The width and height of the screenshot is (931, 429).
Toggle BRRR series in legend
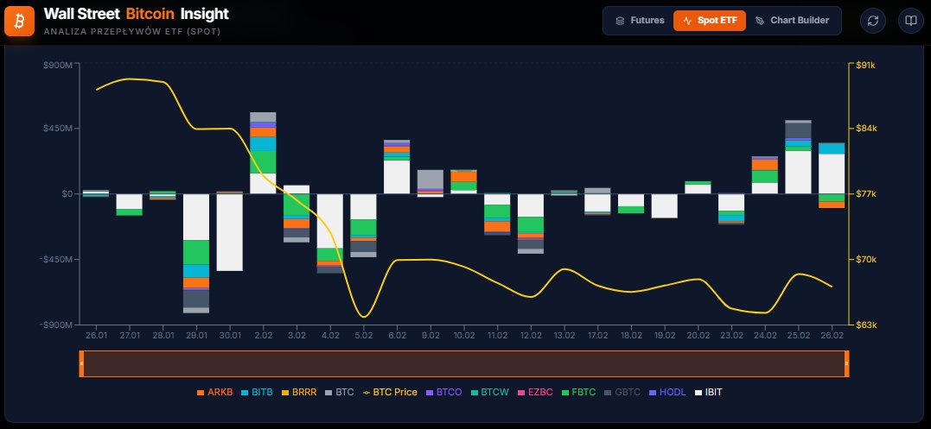(299, 392)
